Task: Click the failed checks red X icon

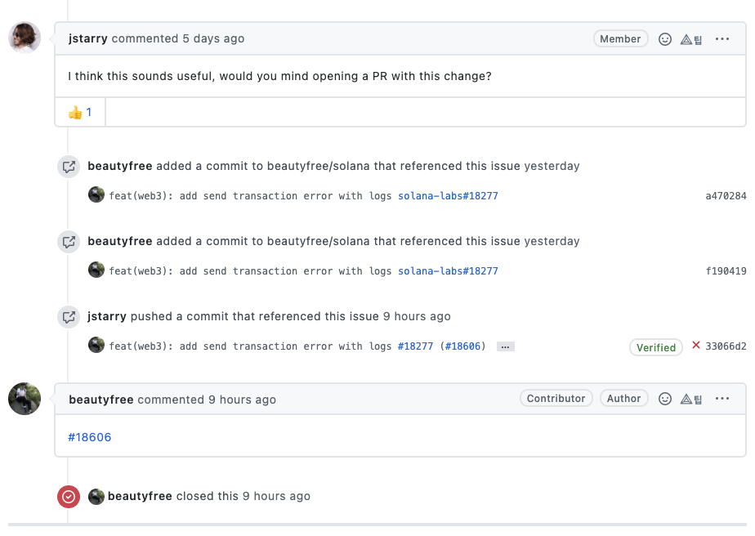Action: click(x=696, y=346)
